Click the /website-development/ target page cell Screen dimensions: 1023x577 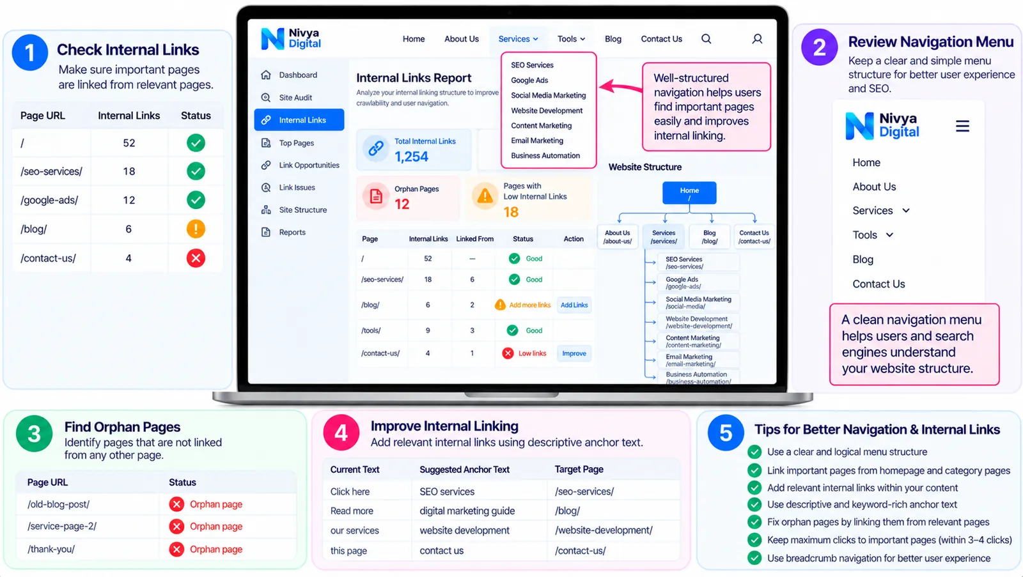[x=604, y=530]
